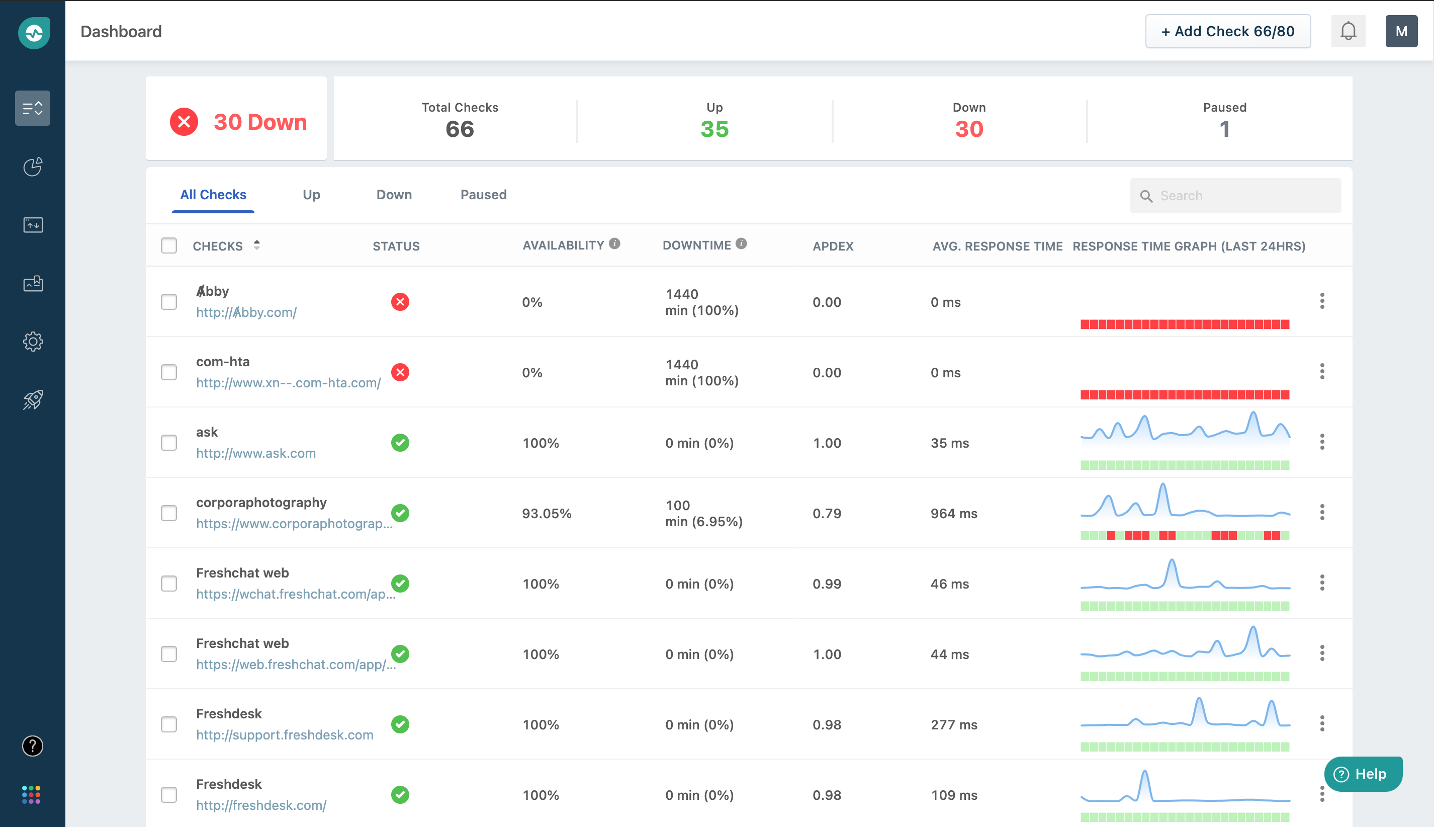This screenshot has width=1434, height=827.
Task: Open the notification bell icon
Action: pyautogui.click(x=1349, y=31)
